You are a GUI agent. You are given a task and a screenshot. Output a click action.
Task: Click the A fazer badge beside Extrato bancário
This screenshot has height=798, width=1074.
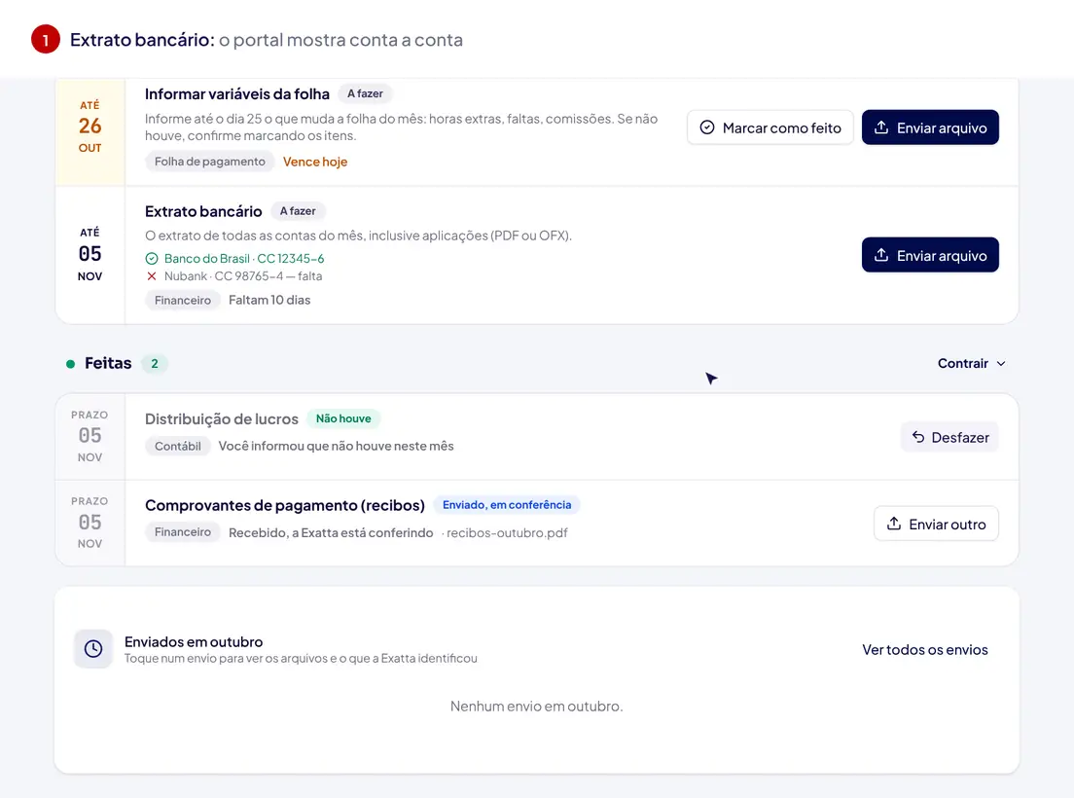298,211
